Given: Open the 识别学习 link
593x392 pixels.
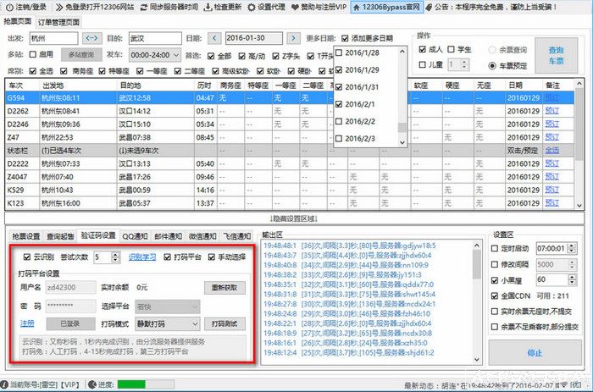Looking at the screenshot, I should pyautogui.click(x=142, y=257).
